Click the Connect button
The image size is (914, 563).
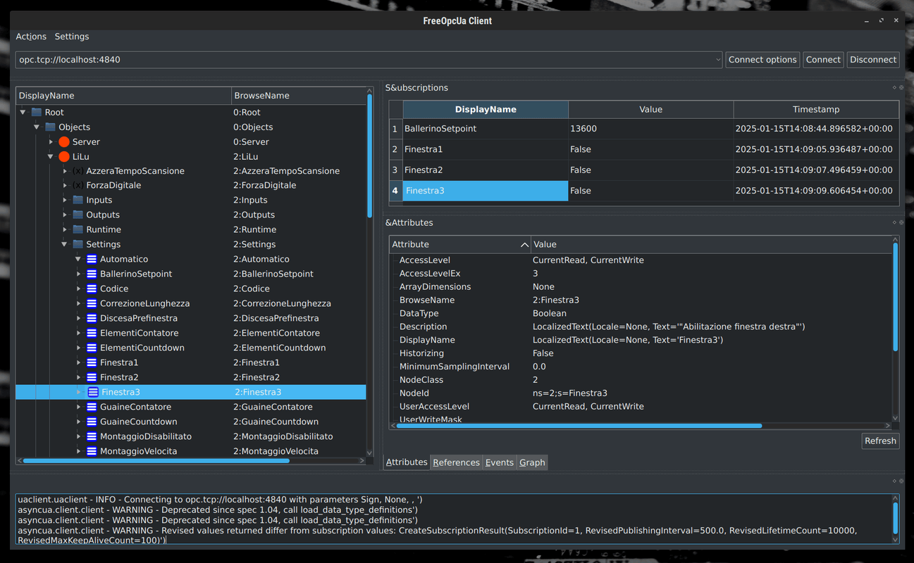click(823, 60)
